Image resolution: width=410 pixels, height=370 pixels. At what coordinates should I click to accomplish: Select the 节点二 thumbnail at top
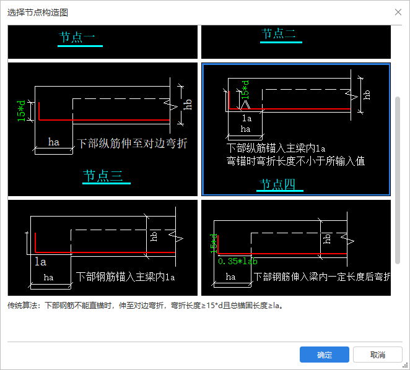tap(296, 42)
